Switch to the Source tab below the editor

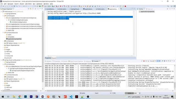(x=54, y=58)
